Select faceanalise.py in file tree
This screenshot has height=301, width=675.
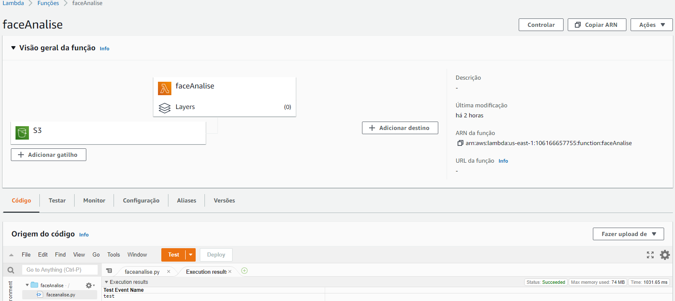coord(59,295)
